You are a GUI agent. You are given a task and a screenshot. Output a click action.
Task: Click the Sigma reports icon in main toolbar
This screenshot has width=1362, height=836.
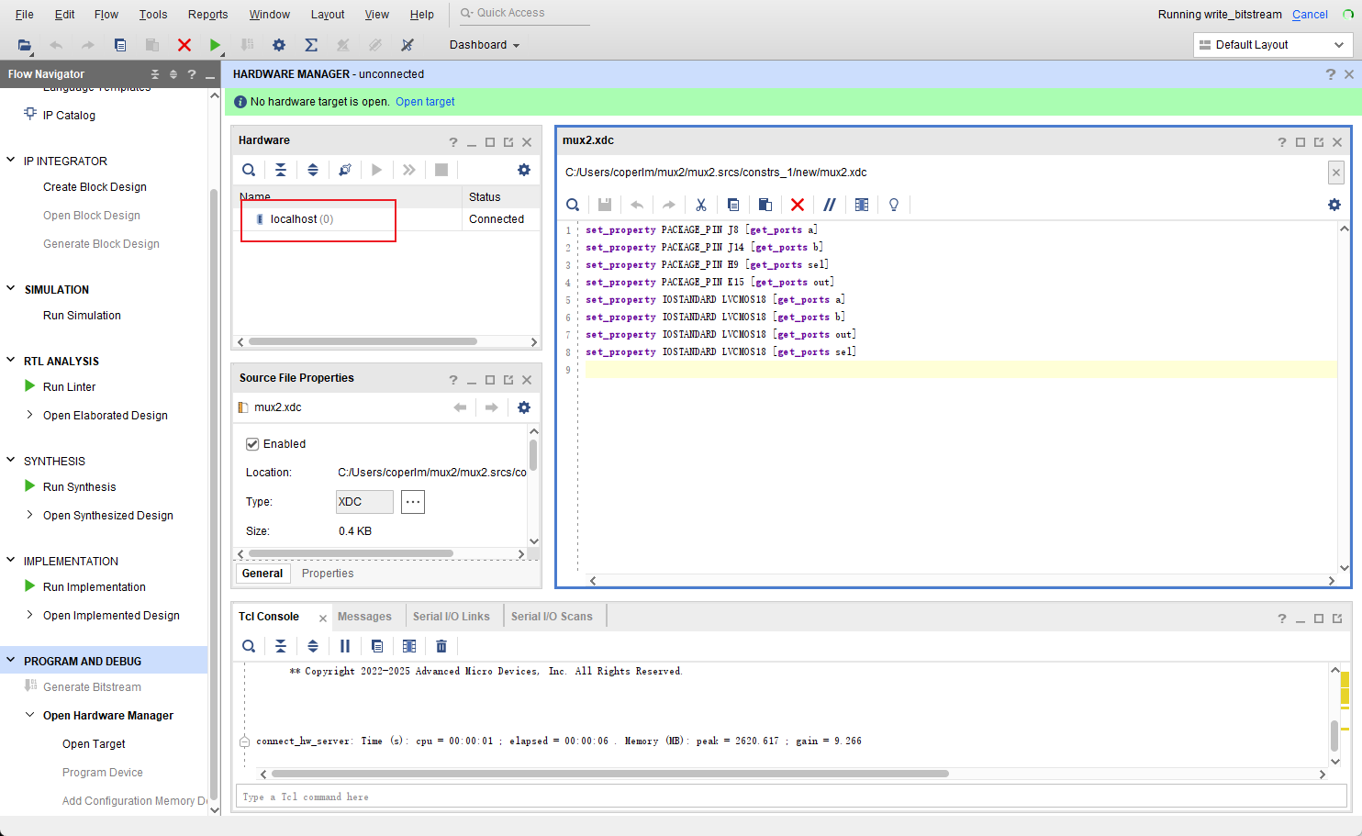(311, 45)
